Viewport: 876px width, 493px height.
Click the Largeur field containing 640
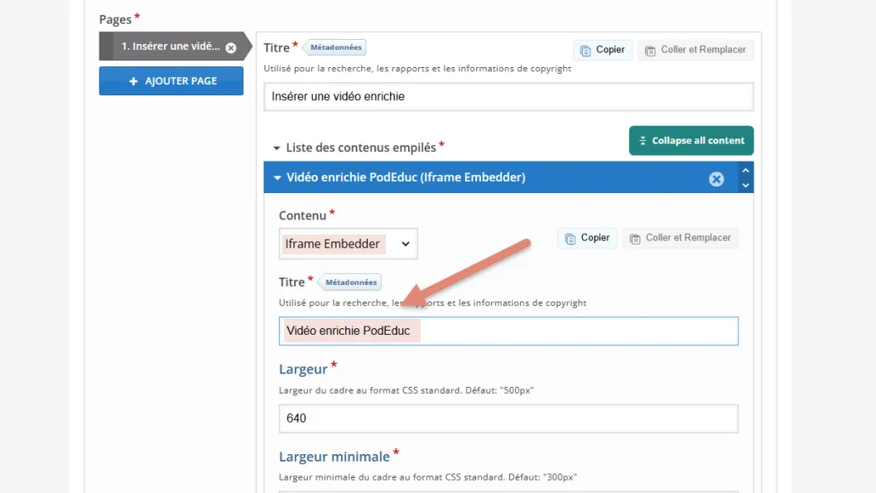click(x=508, y=418)
